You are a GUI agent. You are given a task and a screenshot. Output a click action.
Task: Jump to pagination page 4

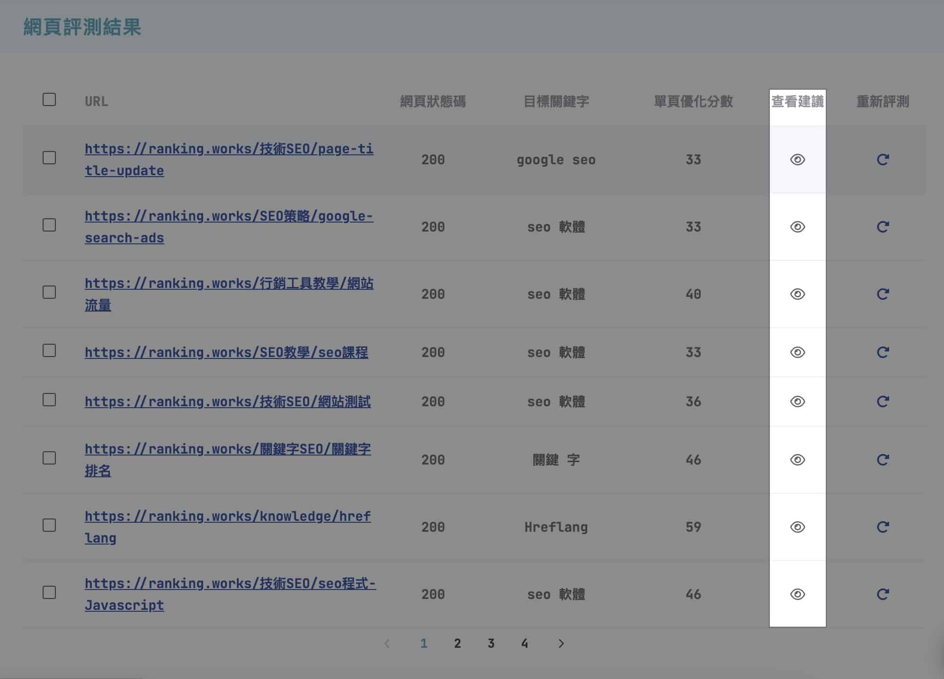[x=525, y=643]
